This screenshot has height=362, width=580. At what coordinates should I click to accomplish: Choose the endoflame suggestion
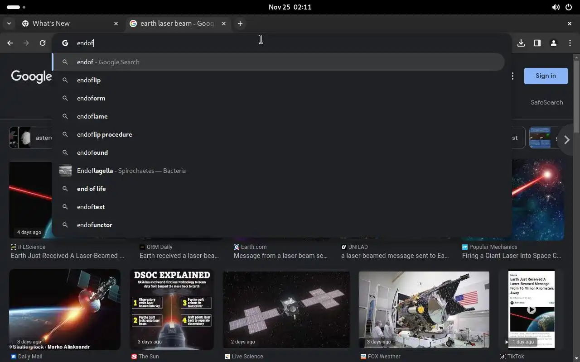pyautogui.click(x=278, y=116)
